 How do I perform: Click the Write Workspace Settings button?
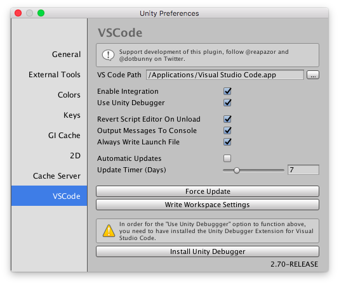coord(208,205)
